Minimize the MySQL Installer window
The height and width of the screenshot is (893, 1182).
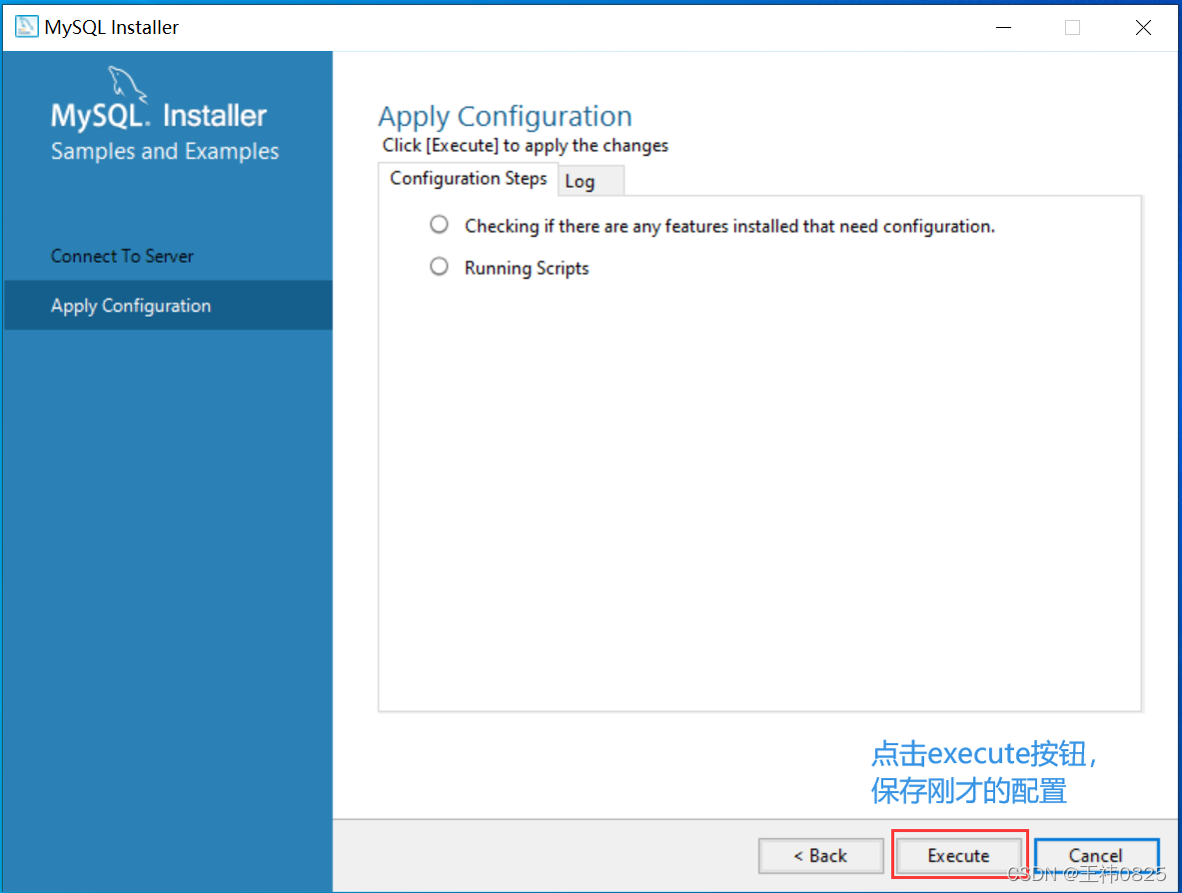click(1003, 27)
